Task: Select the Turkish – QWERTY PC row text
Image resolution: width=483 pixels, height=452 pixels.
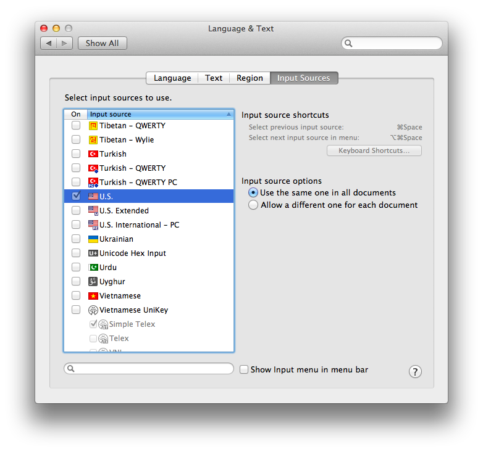Action: coord(138,183)
